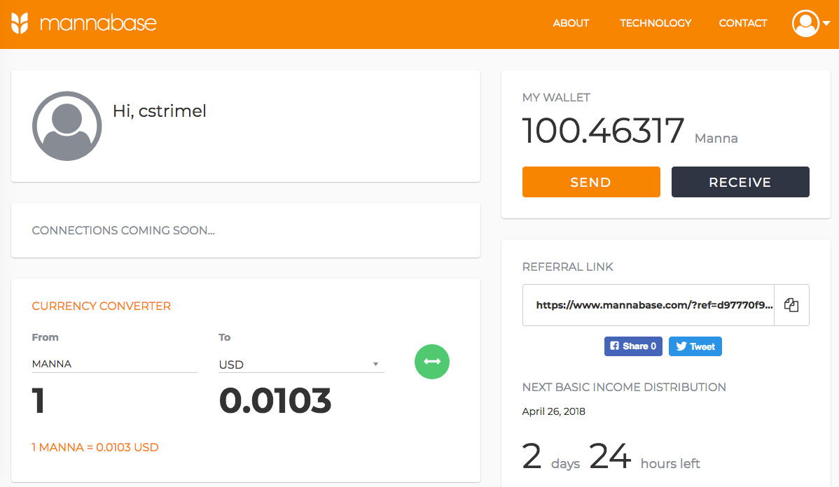Screen dimensions: 839x487
Task: Share referral link on Facebook
Action: (633, 346)
